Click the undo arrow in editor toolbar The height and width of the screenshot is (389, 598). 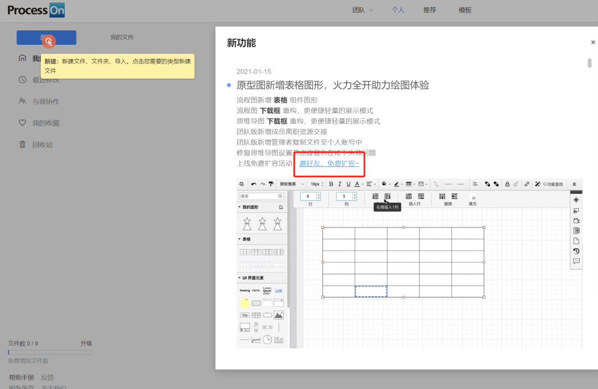pos(254,184)
